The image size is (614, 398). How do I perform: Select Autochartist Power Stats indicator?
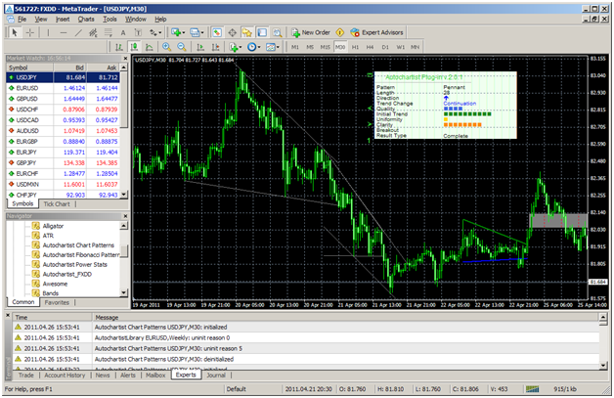(x=74, y=264)
